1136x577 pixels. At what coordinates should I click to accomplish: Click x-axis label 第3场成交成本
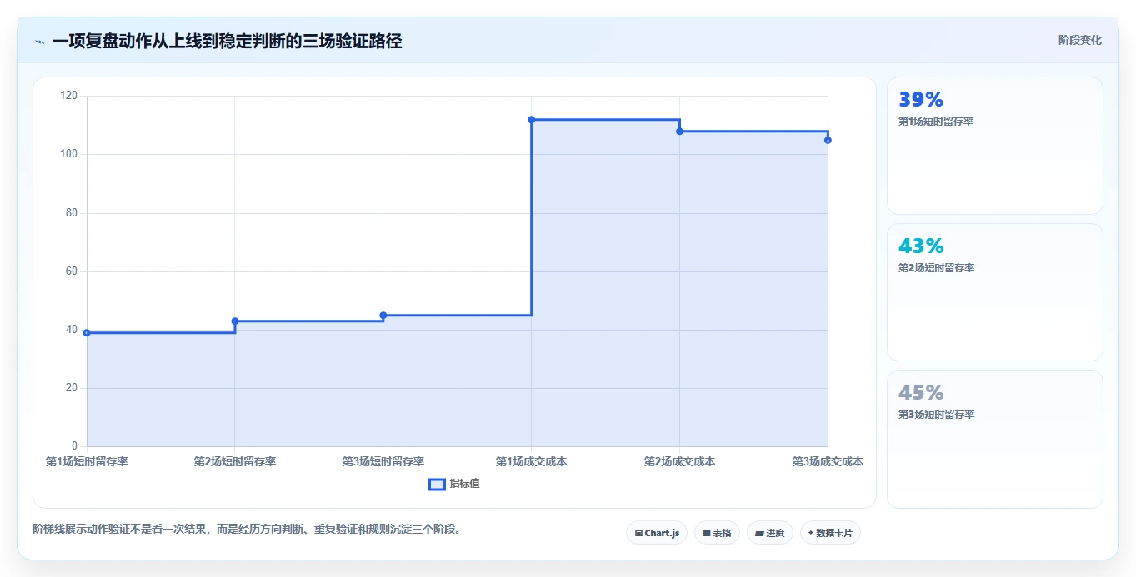828,461
